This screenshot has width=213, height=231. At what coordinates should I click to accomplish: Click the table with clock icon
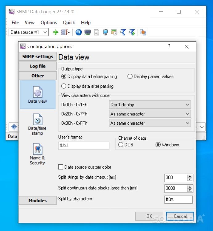114,32
